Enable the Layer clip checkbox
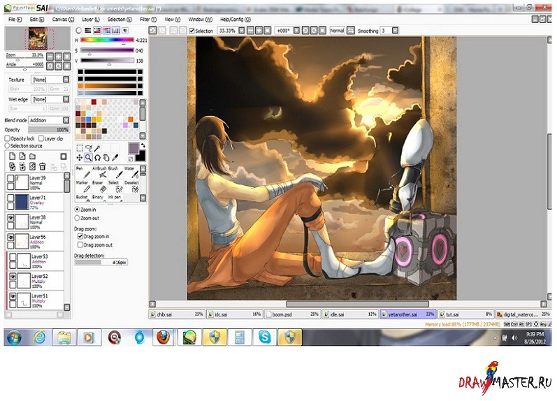 point(41,138)
